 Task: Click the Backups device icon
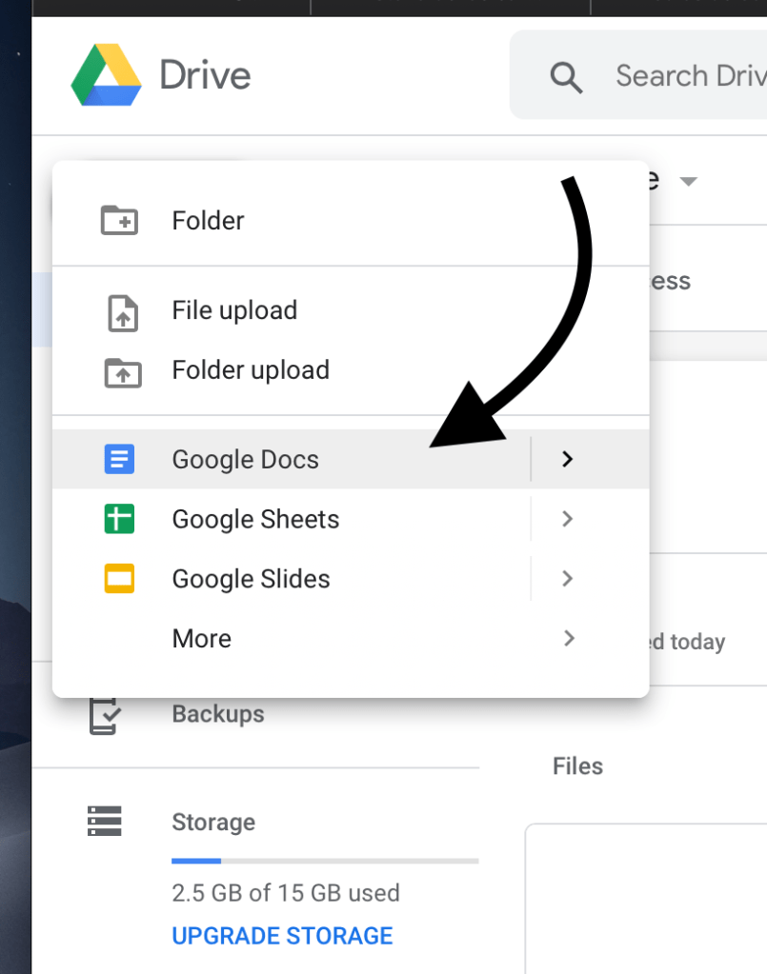104,715
